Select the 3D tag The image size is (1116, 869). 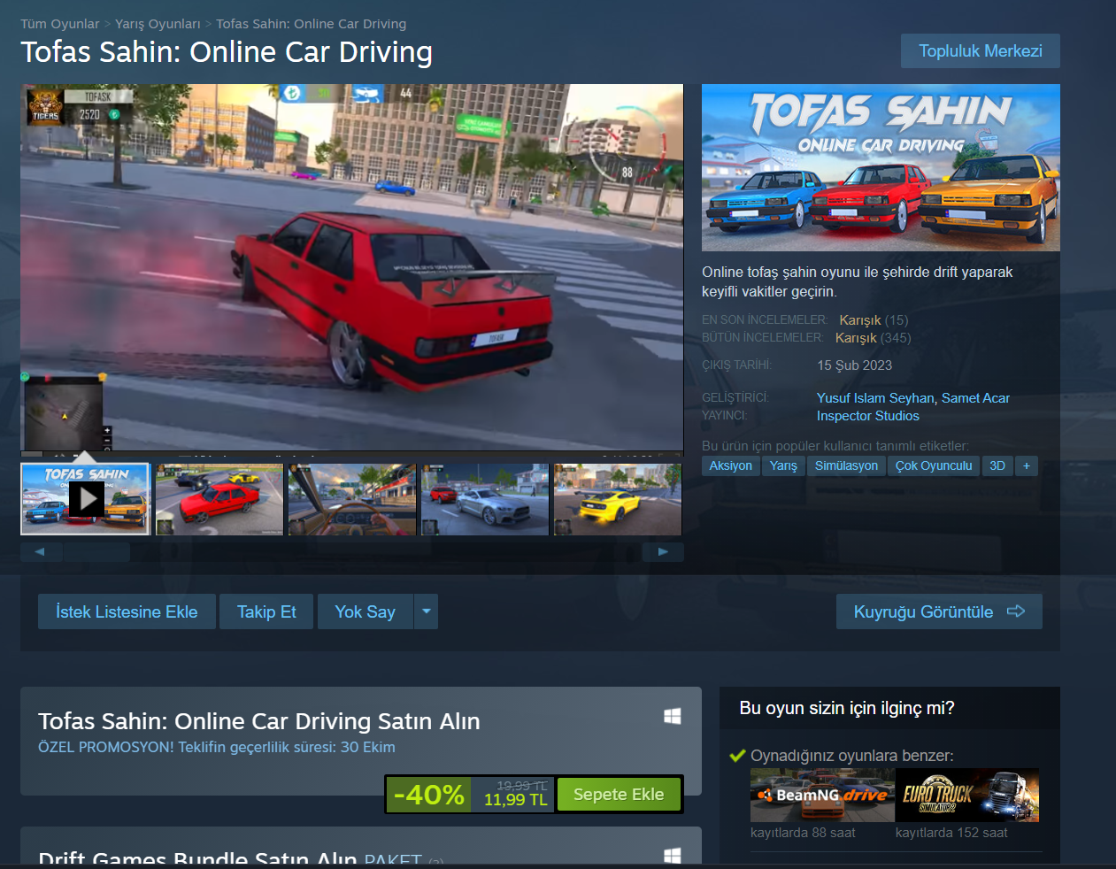[997, 466]
